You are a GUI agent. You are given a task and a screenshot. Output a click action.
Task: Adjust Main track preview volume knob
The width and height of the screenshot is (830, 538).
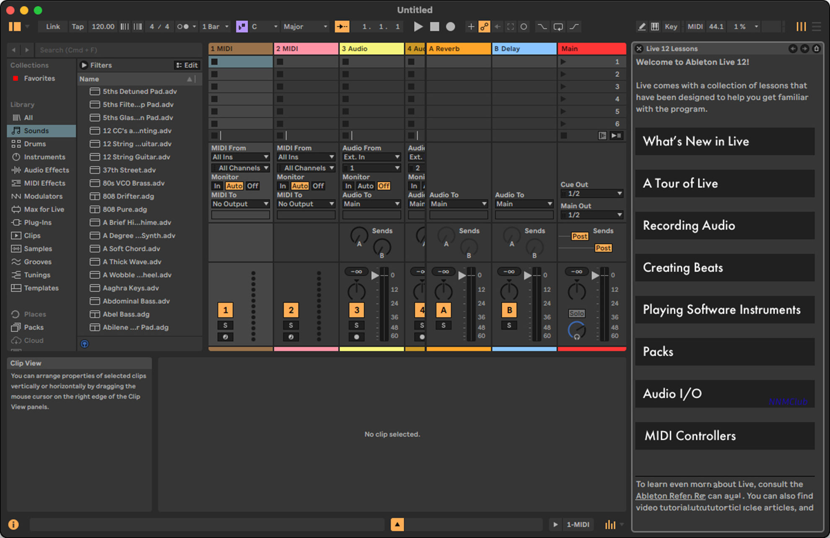[x=577, y=331]
